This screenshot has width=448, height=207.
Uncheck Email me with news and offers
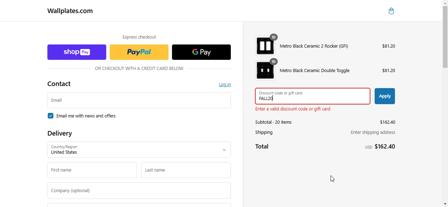50,116
